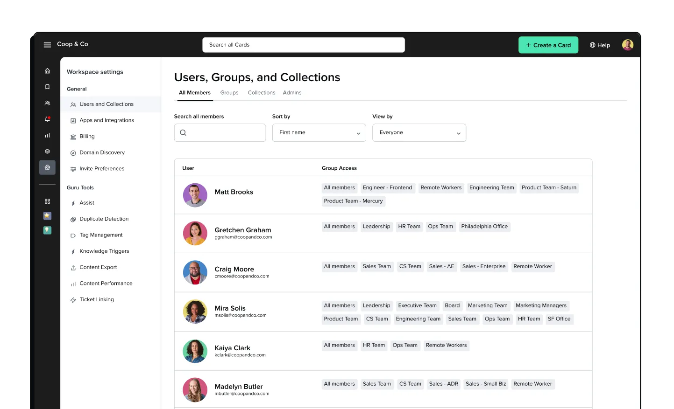Viewport: 674px width, 409px height.
Task: Click the Group Access column header
Action: (x=339, y=168)
